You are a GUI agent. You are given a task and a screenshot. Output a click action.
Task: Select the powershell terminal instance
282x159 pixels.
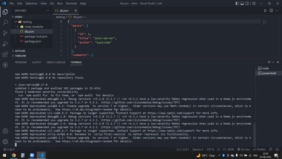[x=269, y=73]
